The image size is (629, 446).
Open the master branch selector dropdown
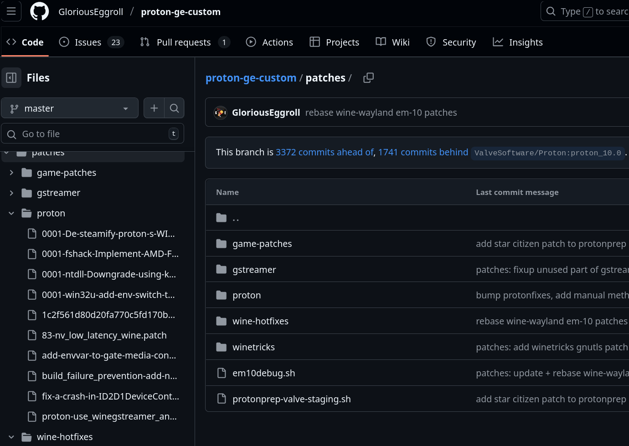70,108
